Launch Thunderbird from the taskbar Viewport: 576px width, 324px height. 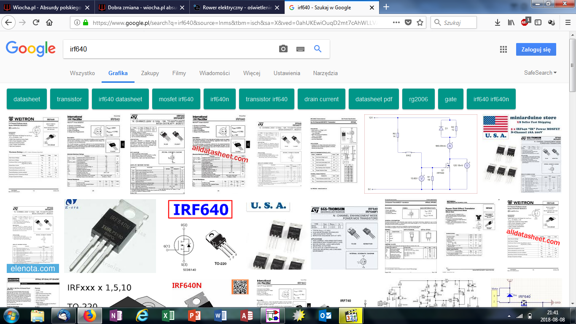point(65,316)
